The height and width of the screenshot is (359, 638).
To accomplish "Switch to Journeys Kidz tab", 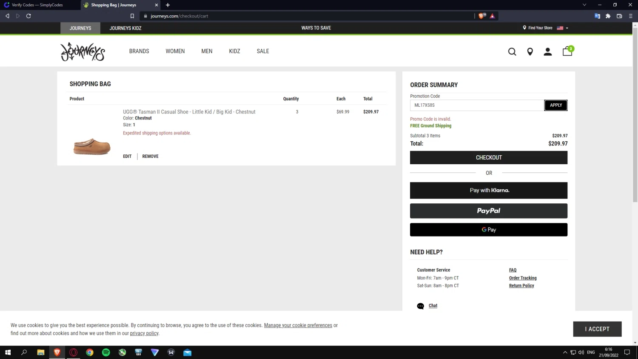I will click(125, 28).
